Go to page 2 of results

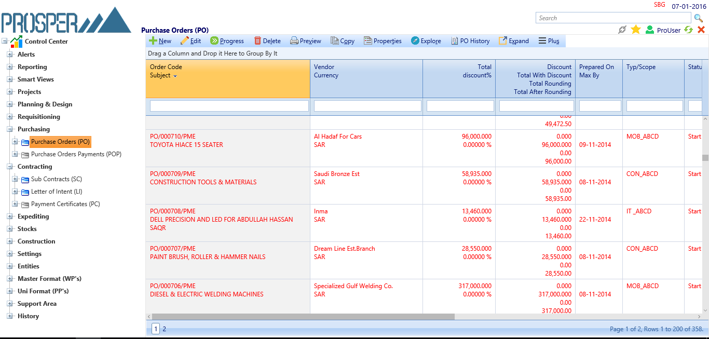click(x=165, y=329)
